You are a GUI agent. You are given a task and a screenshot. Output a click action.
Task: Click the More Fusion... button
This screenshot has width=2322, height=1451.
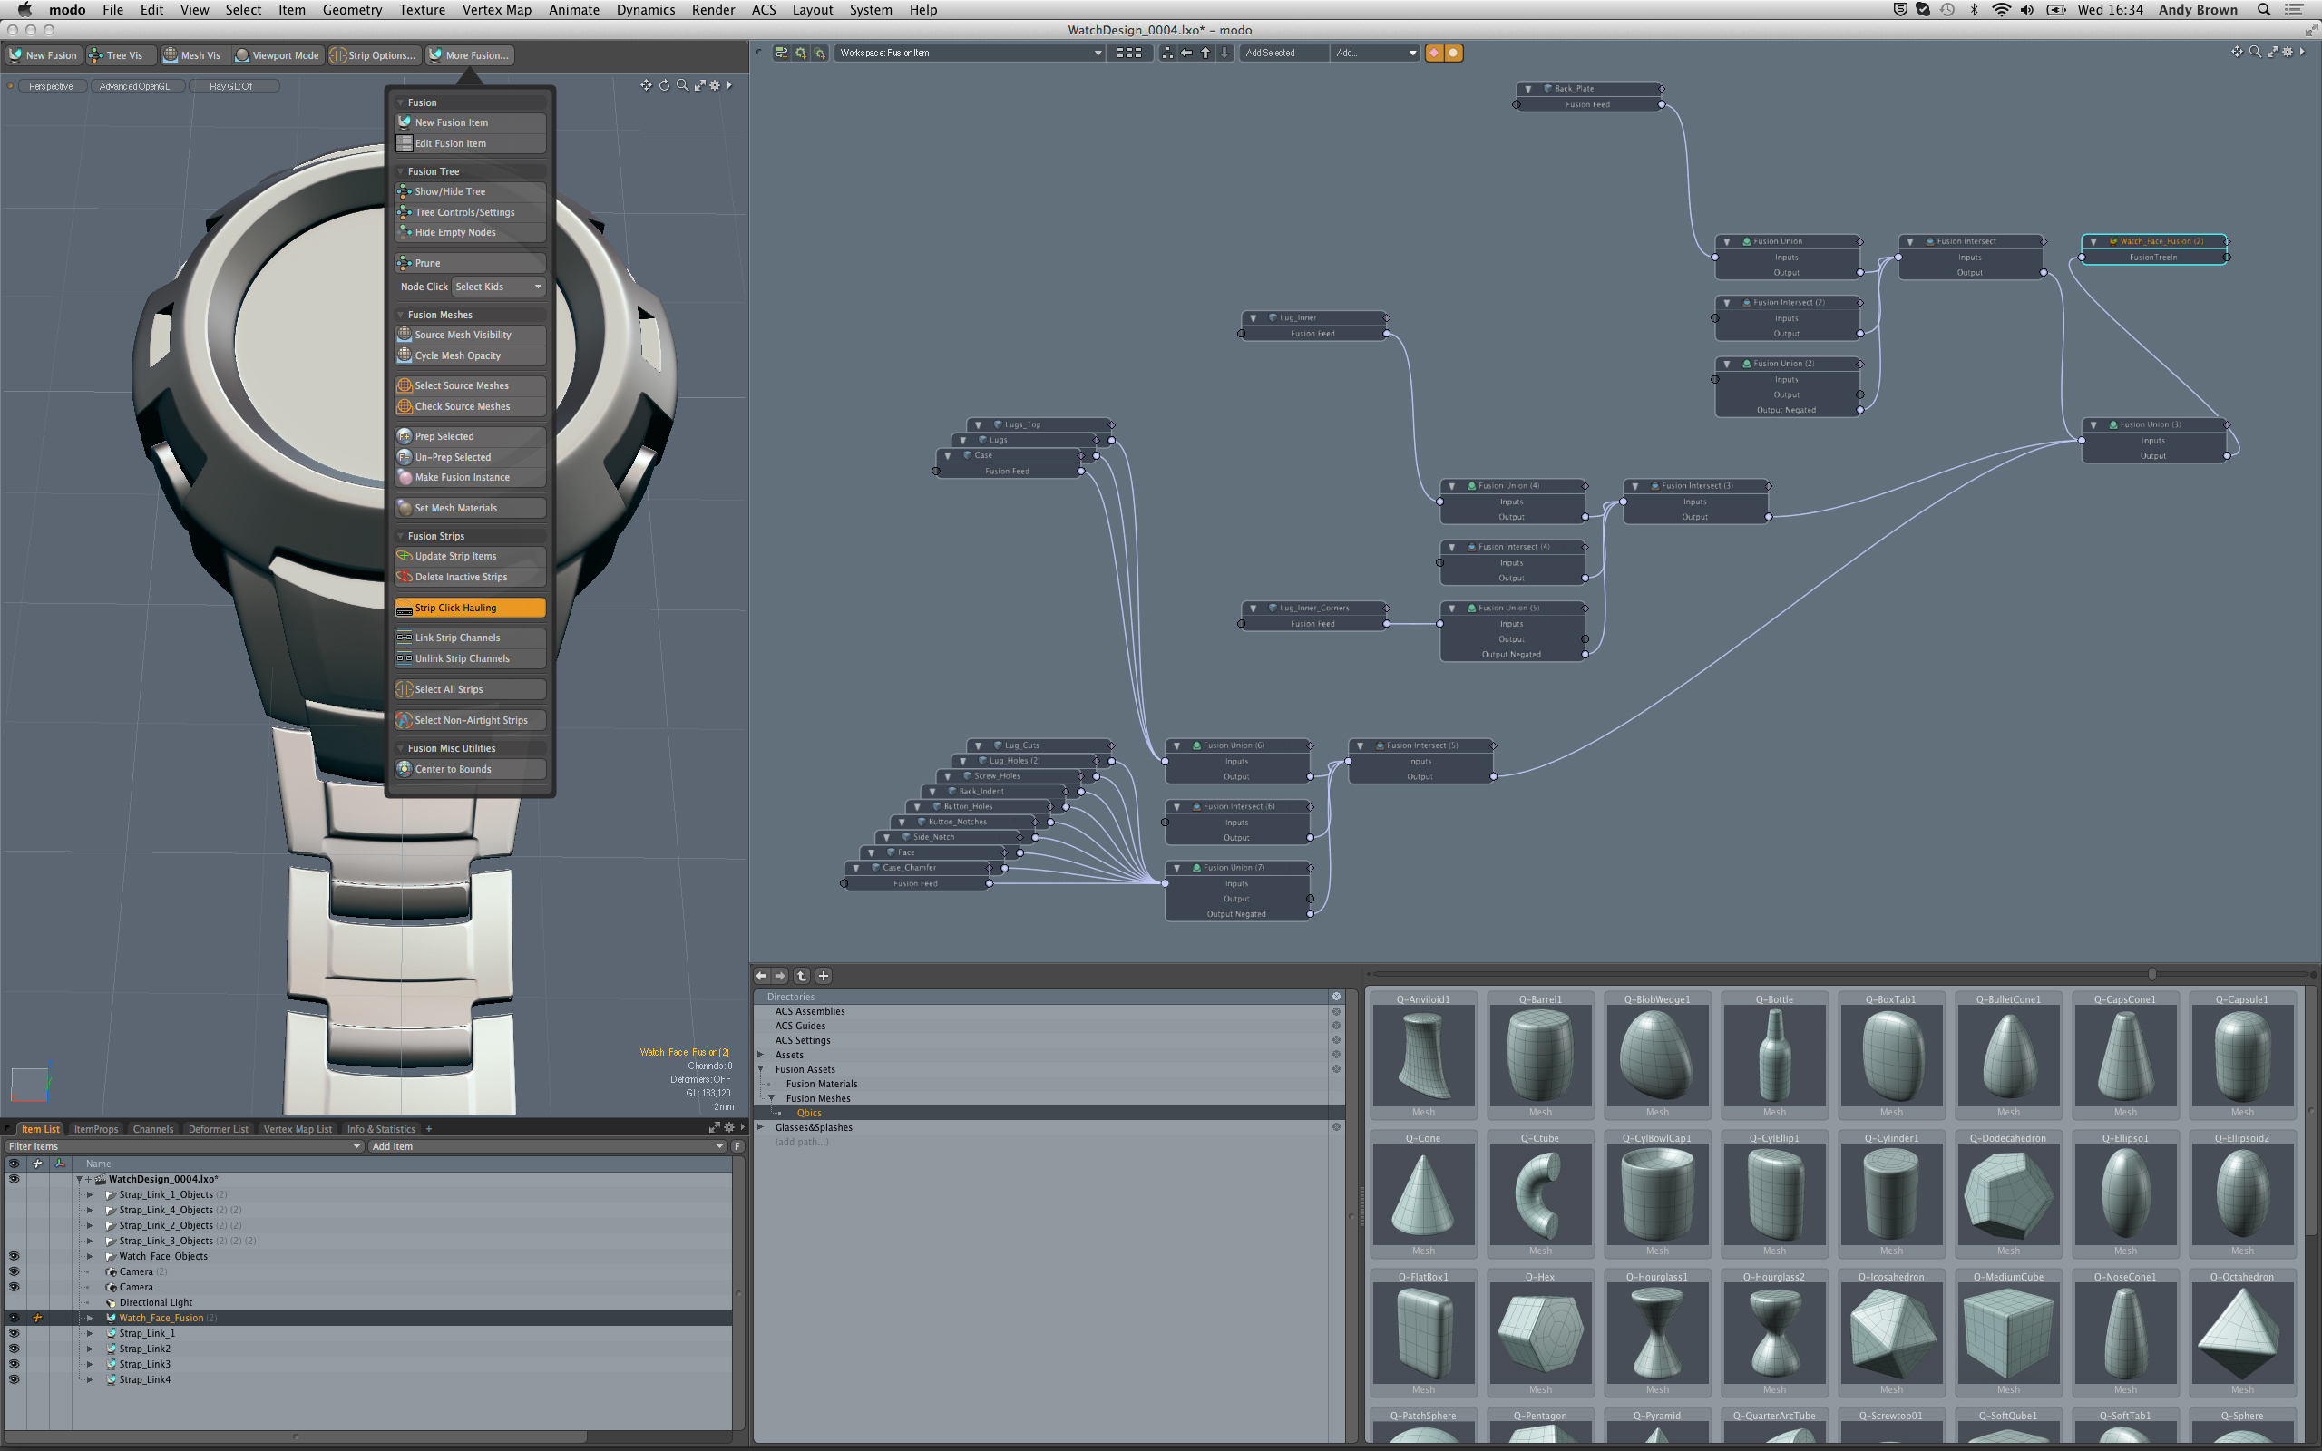click(x=470, y=55)
